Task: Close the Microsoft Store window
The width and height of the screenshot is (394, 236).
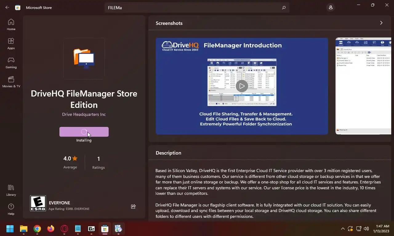Action: click(387, 5)
